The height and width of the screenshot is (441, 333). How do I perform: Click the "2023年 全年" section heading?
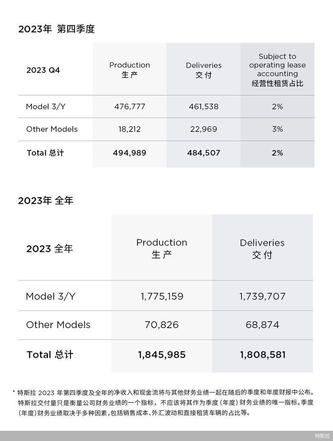pyautogui.click(x=46, y=200)
